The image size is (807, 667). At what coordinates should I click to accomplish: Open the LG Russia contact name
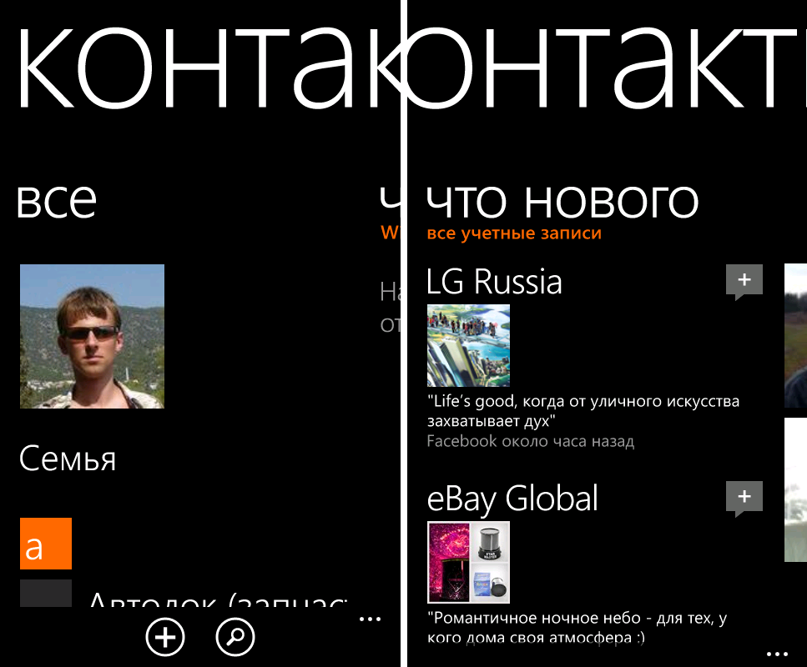point(494,281)
